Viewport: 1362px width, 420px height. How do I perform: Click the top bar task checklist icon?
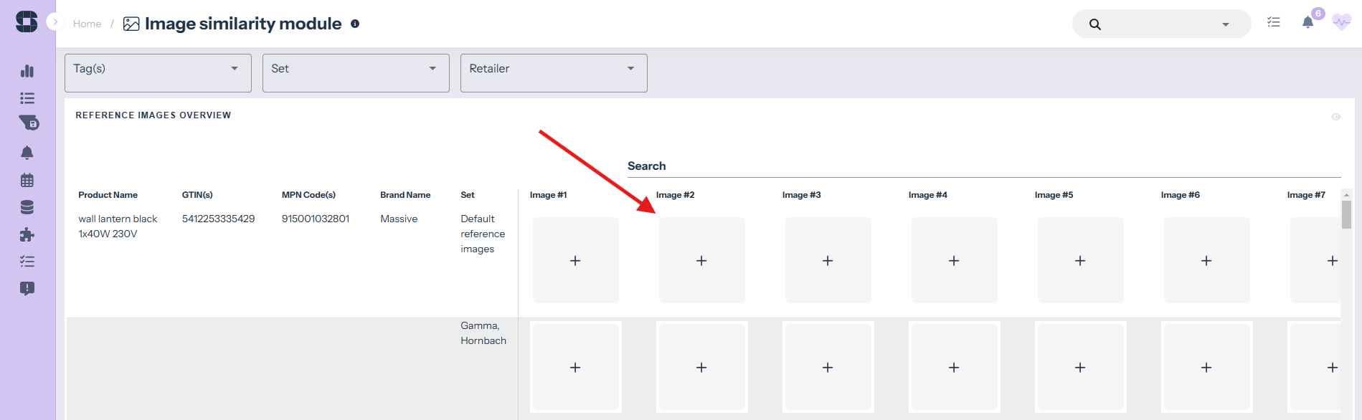(1273, 23)
